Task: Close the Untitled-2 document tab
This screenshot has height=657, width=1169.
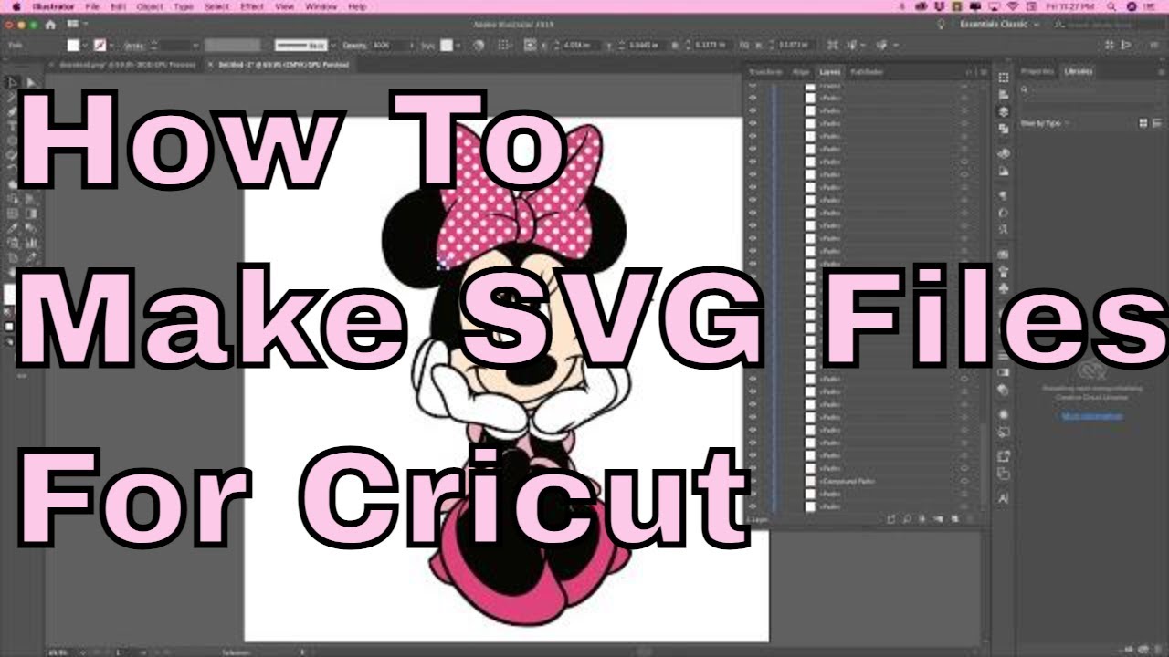Action: coord(211,65)
